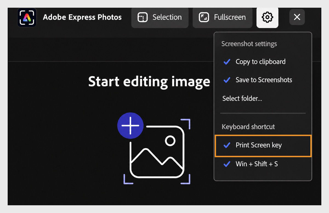Click the Screenshot settings header label
Screen dimensions: 329x213
249,44
